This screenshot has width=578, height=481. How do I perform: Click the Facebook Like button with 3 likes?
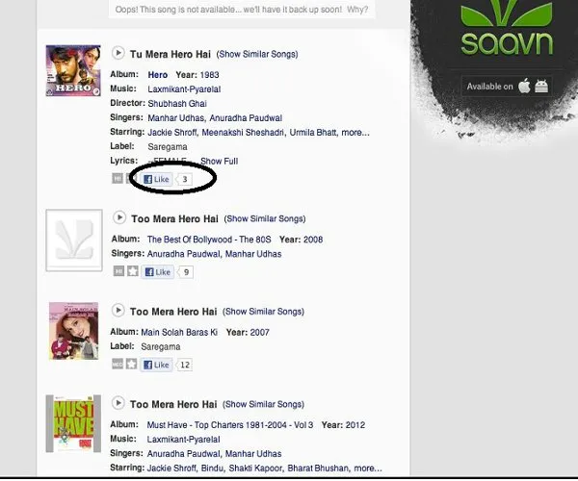click(157, 179)
